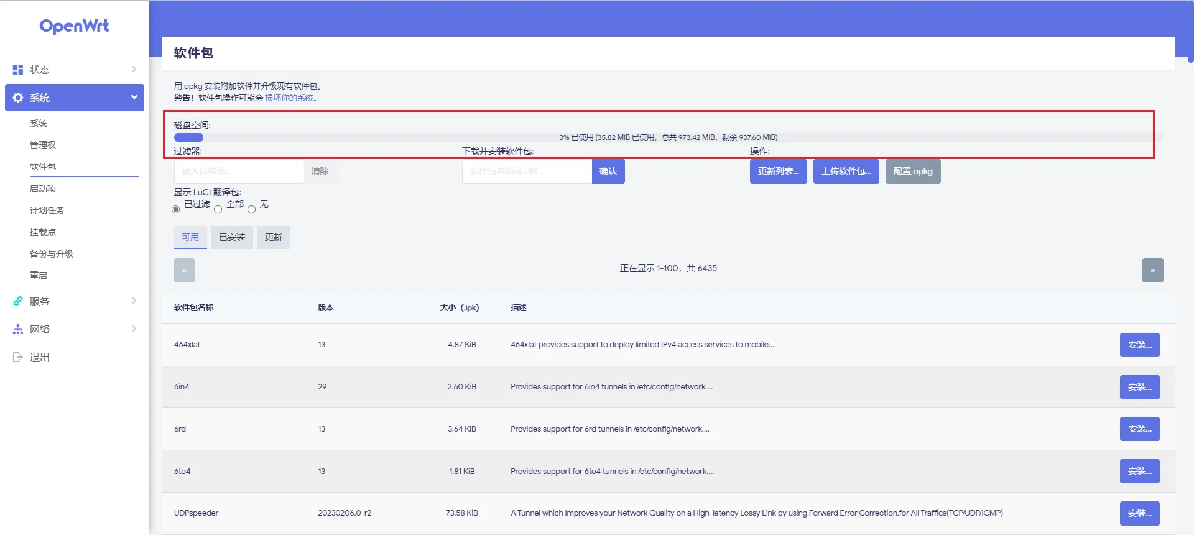Expand the 状态 menu chevron
Viewport: 1194px width, 535px height.
[134, 69]
